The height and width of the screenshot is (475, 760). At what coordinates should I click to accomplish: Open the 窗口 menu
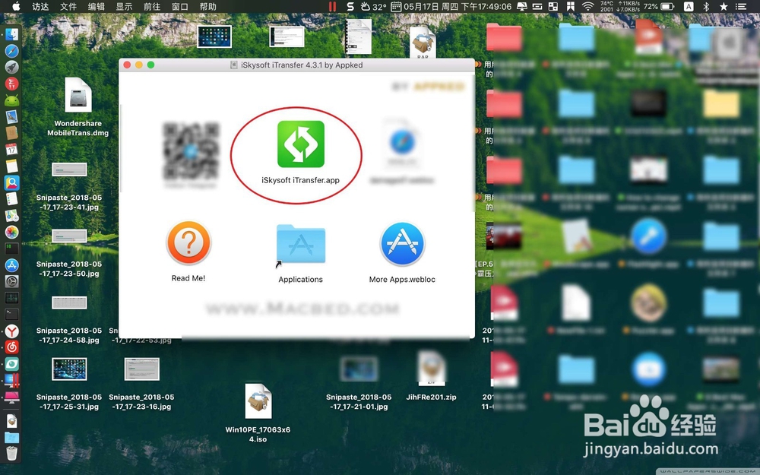(x=180, y=6)
